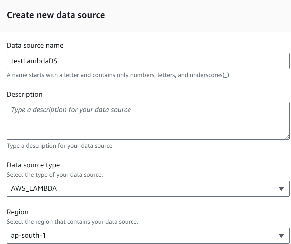This screenshot has height=244, width=291.
Task: Grab the Description textarea resize handle
Action: [287, 137]
